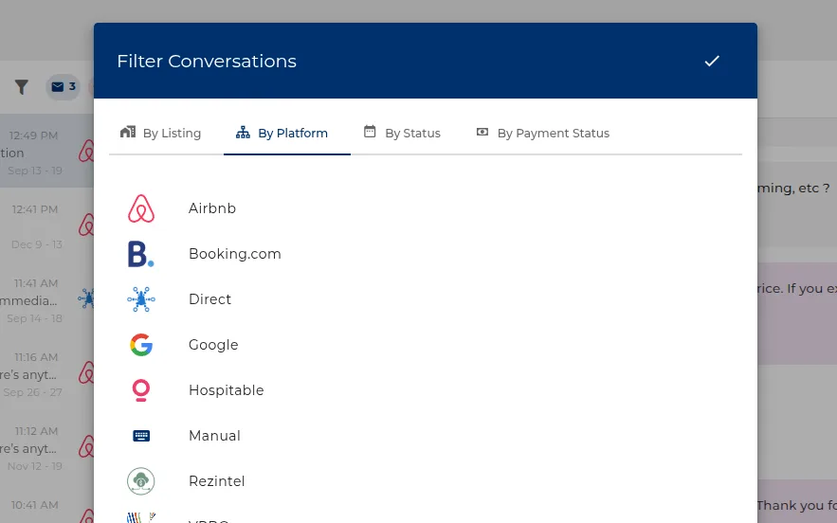The width and height of the screenshot is (837, 523).
Task: Choose the Hospitable platform label
Action: click(227, 390)
